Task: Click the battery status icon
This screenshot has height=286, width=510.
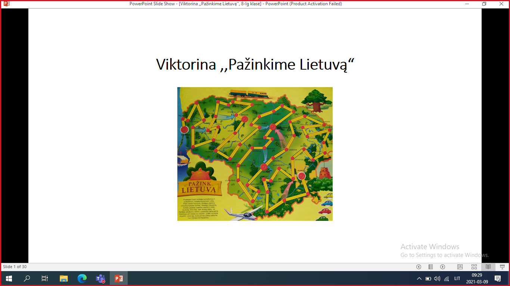Action: (428, 279)
